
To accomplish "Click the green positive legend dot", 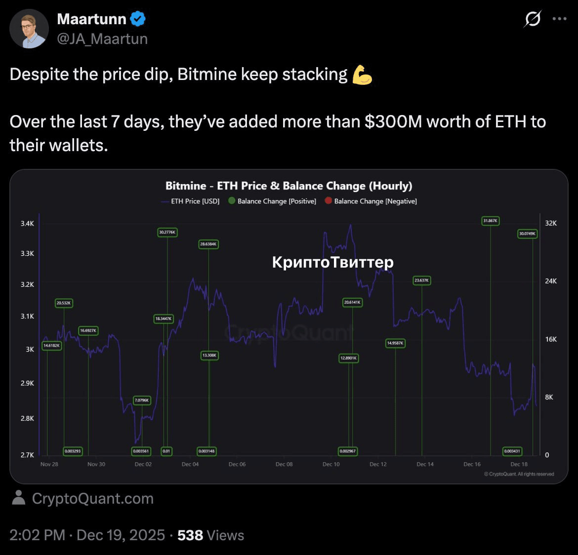I will point(232,200).
